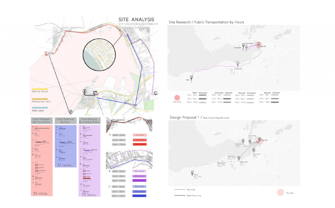Click Yelki pin A on the upper transportation map
Viewport: 335px width, 208px height.
point(192,77)
